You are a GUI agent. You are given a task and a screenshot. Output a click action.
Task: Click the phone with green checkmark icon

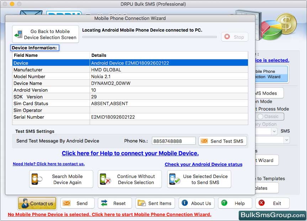174,179
